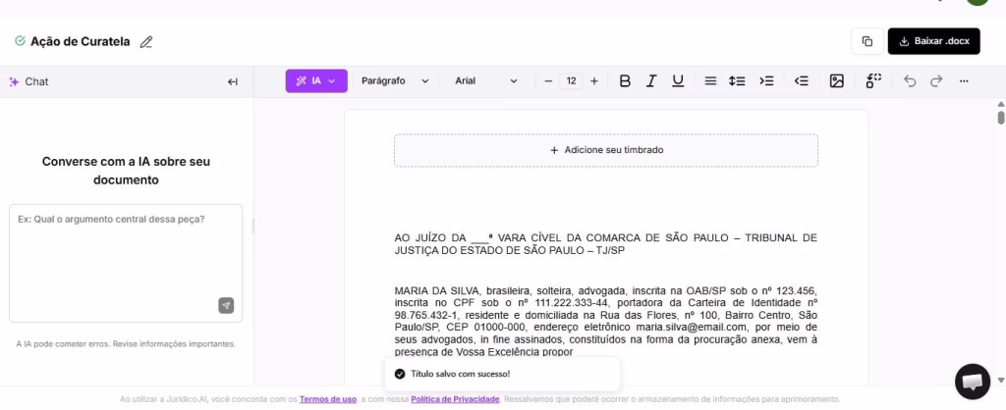
Task: Undo the last action
Action: point(910,81)
